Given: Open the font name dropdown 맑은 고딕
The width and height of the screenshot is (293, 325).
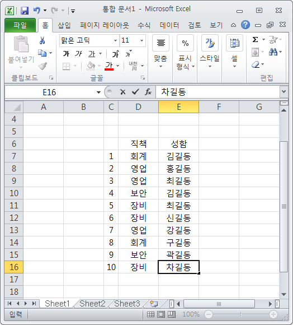Looking at the screenshot, I should tap(115, 40).
